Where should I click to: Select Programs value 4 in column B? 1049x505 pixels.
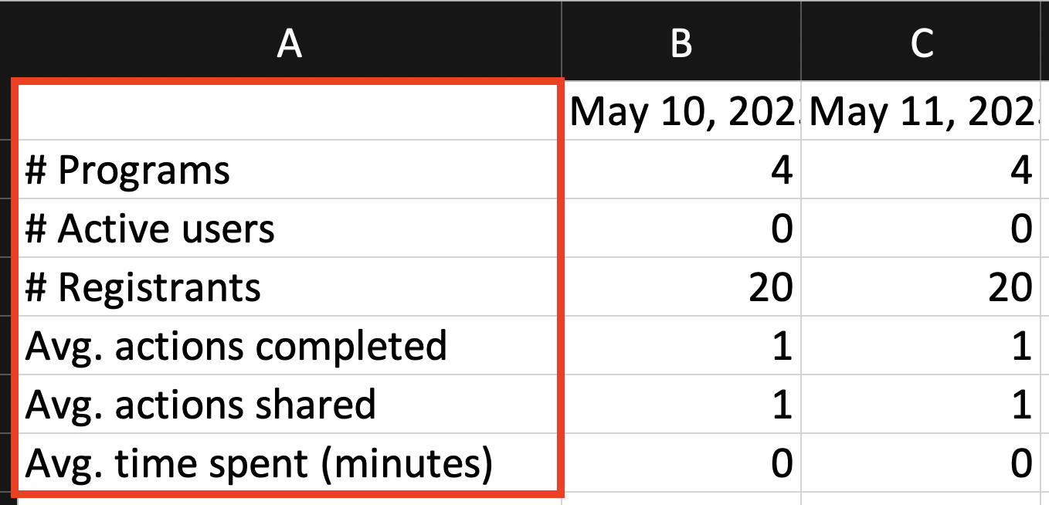pos(681,170)
